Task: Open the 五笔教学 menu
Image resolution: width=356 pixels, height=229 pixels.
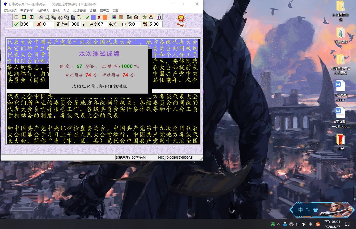Action: (27, 11)
